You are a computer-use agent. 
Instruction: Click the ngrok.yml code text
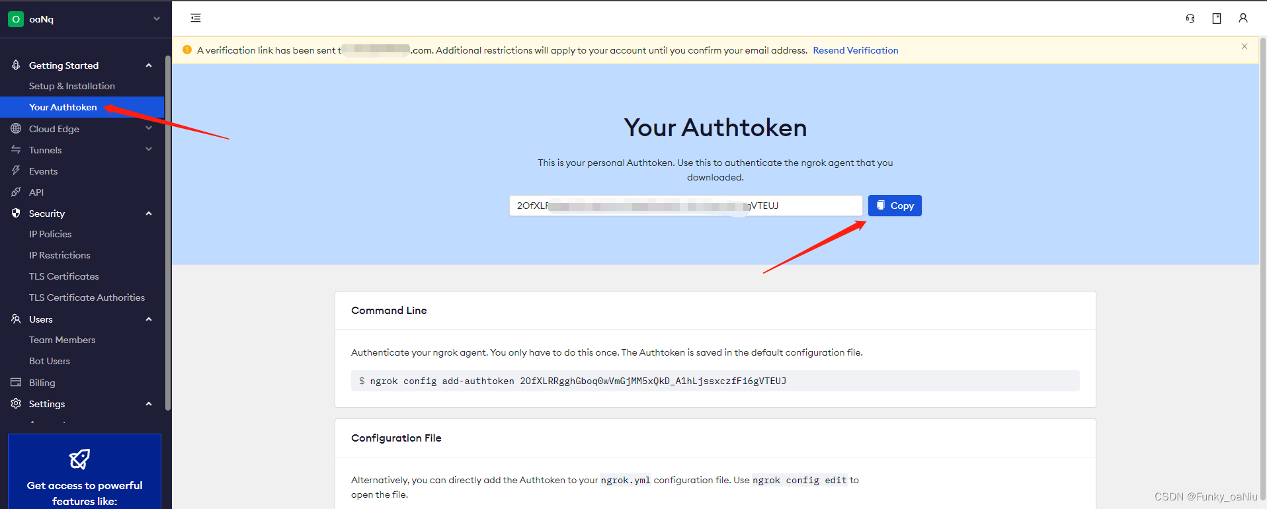(626, 480)
